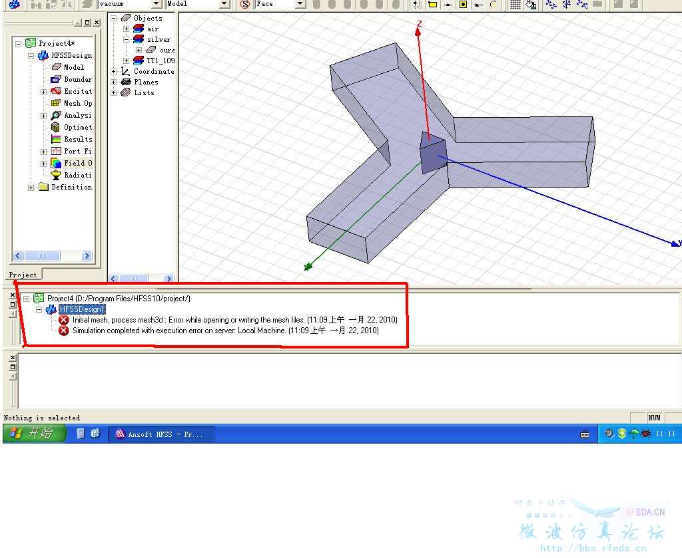This screenshot has width=682, height=558.
Task: Select the Mesh Operations grid icon
Action: pyautogui.click(x=56, y=103)
